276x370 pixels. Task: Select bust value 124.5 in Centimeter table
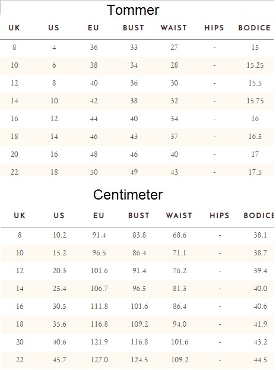tap(139, 360)
